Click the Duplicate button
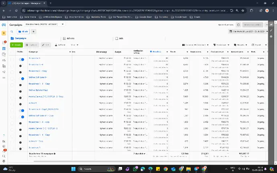This screenshot has width=277, height=173. (x=31, y=45)
